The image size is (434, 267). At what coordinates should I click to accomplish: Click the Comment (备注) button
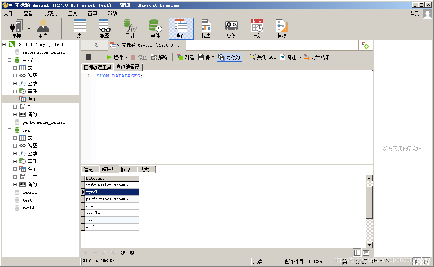288,57
